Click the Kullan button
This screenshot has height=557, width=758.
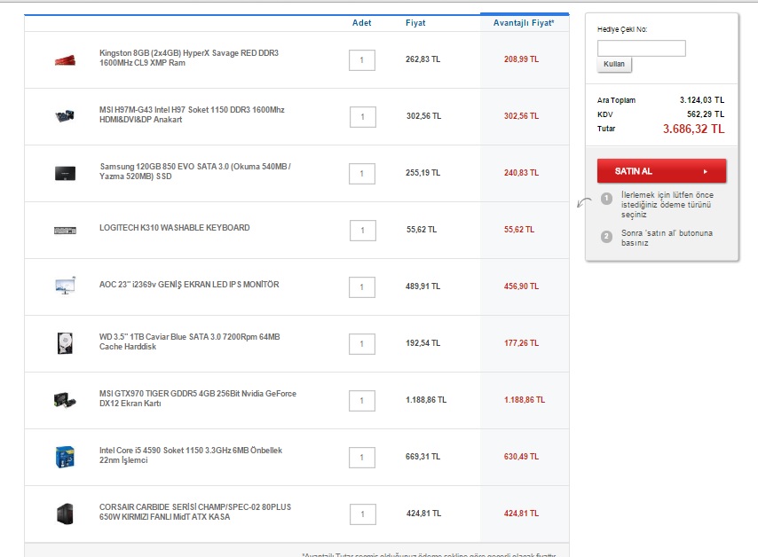[614, 64]
